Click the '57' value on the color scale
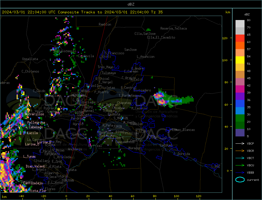Screen dimensions: 262x200 249,49
